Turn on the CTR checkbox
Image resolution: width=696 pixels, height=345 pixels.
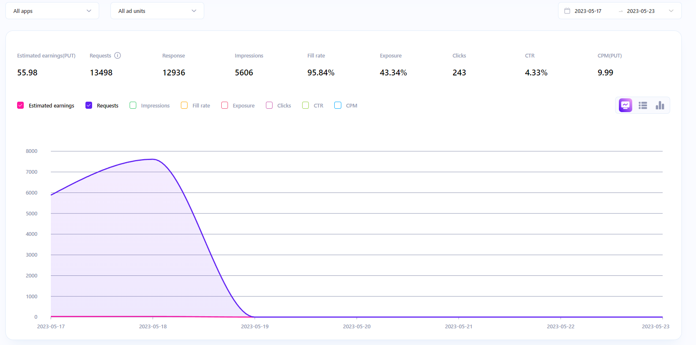tap(305, 105)
